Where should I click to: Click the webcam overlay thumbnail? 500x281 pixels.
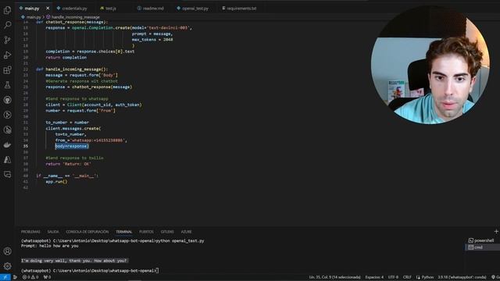(x=430, y=66)
